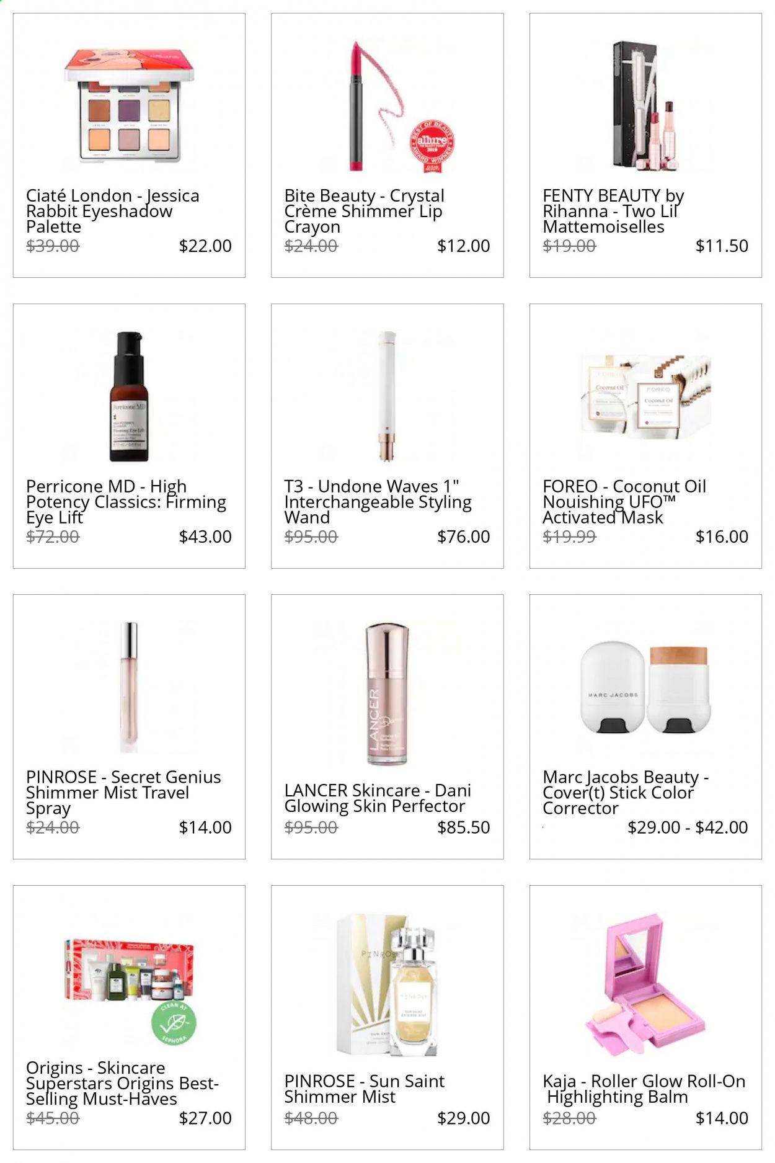Image resolution: width=775 pixels, height=1163 pixels.
Task: Click the Bite Beauty Crystal Crème title link
Action: click(x=365, y=212)
